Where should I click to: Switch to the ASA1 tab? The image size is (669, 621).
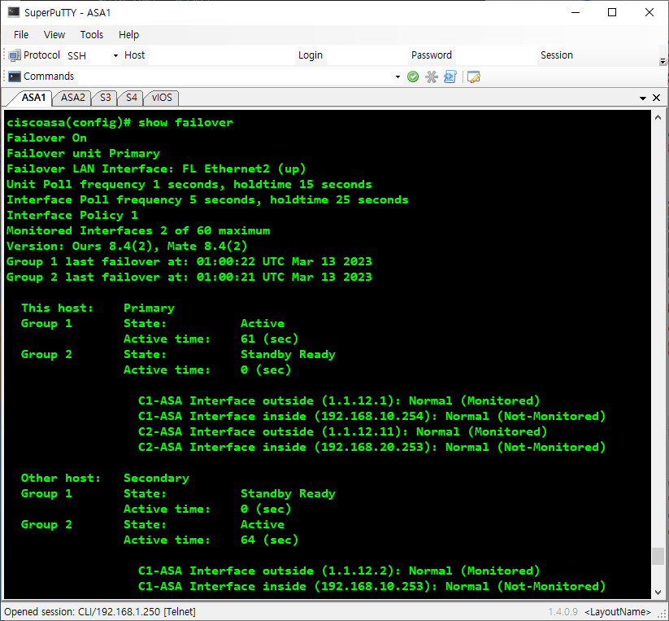pyautogui.click(x=33, y=98)
